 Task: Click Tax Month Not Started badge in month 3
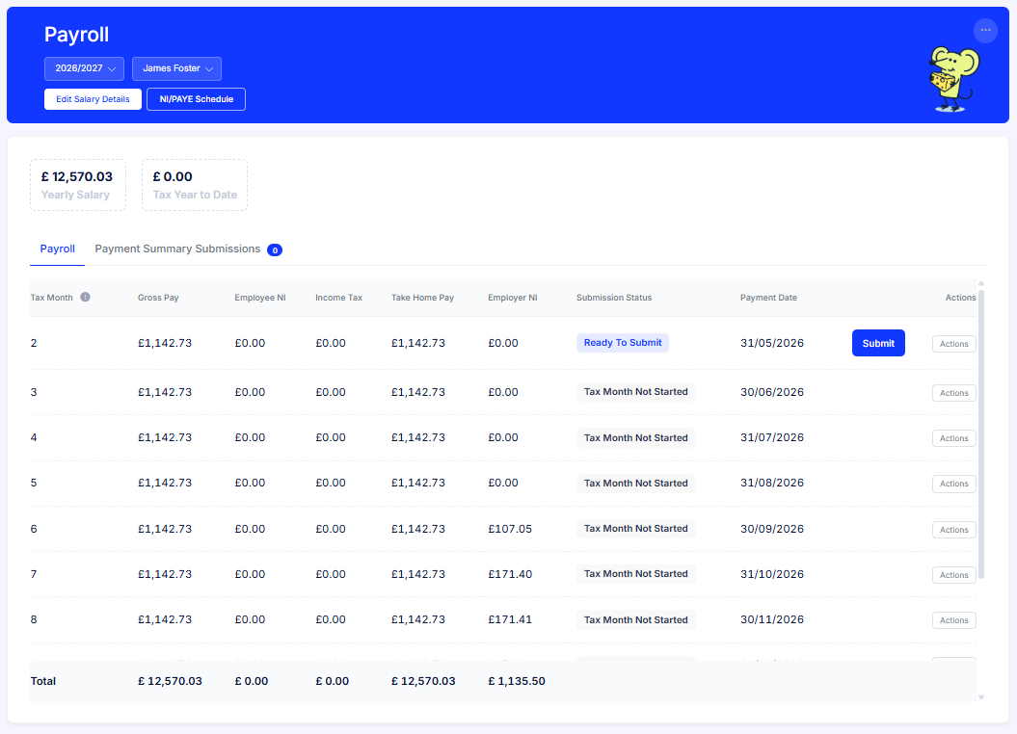pos(635,392)
